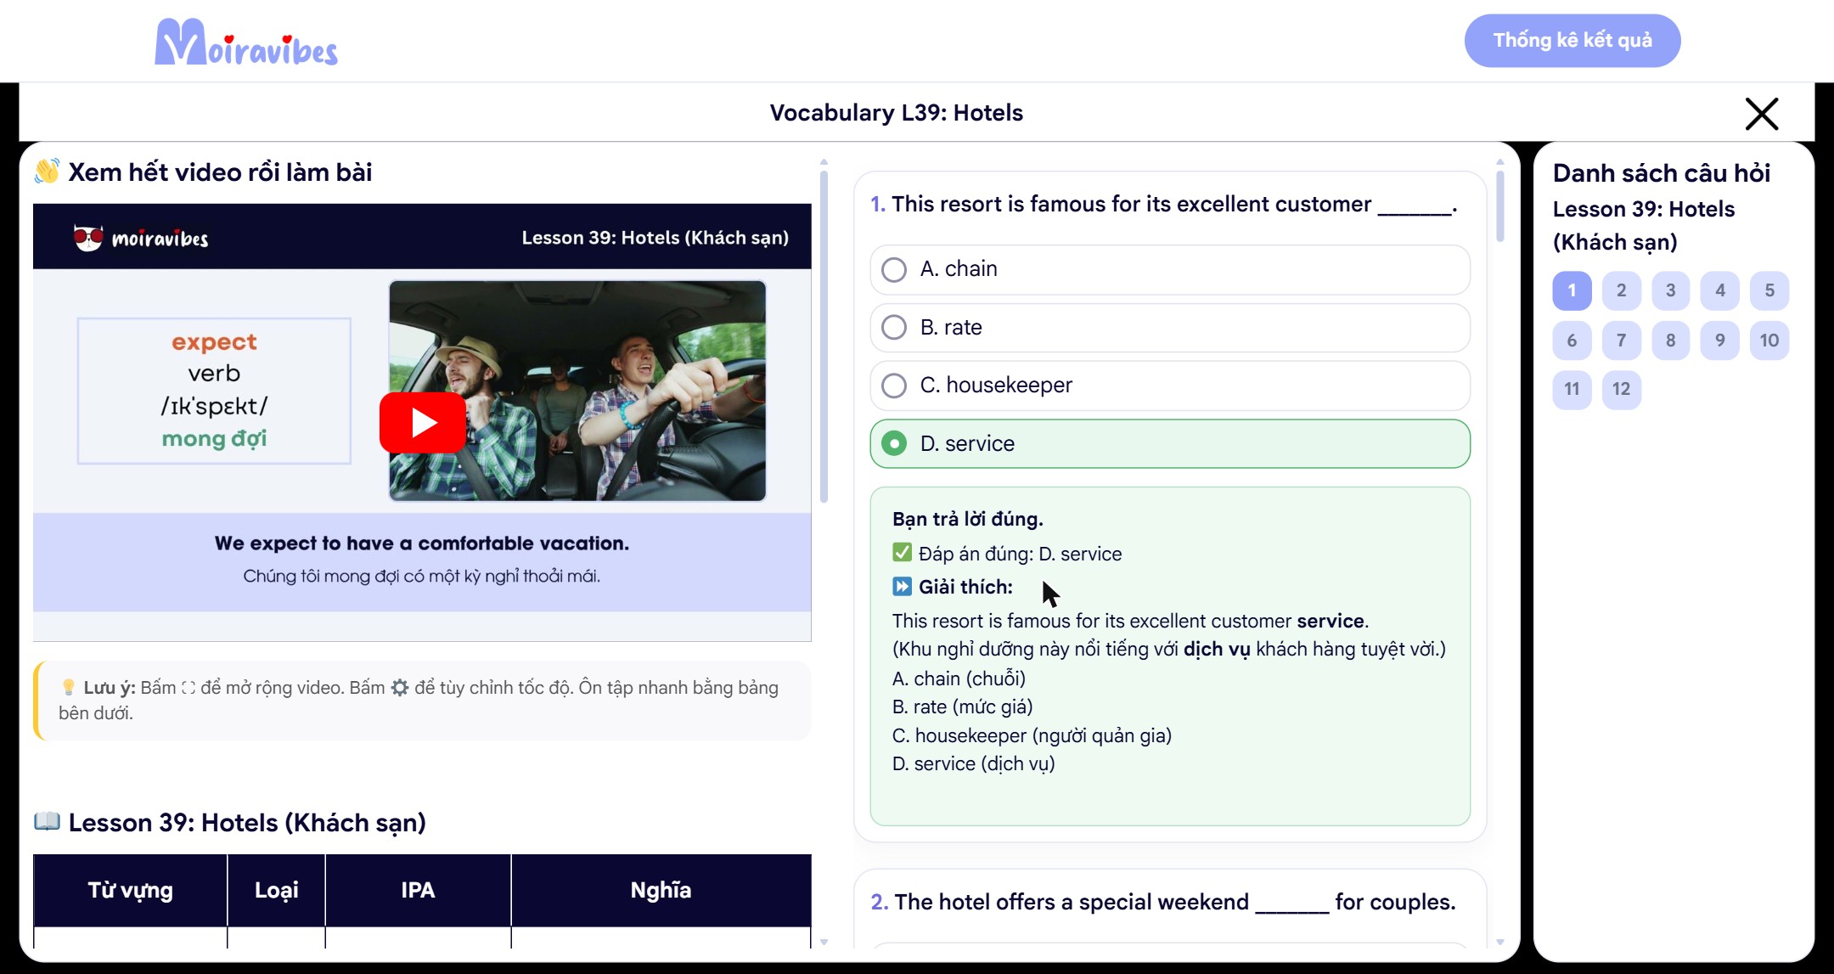Play the YouTube lesson video
This screenshot has width=1834, height=974.
point(422,422)
